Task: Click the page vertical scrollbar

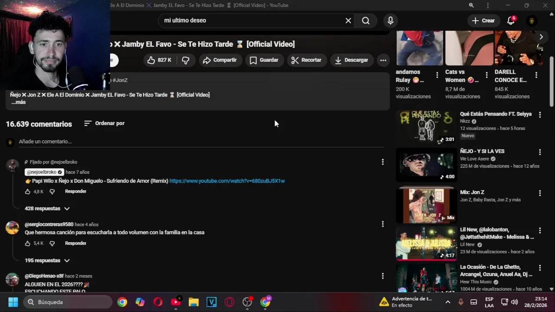Action: (552, 81)
